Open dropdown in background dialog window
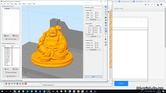The height and width of the screenshot is (93, 166). (x=147, y=29)
